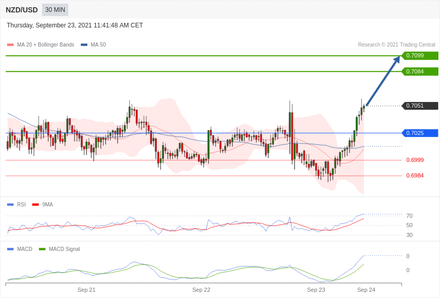Click the red 0.6984 support price label
The width and height of the screenshot is (440, 298).
[415, 175]
